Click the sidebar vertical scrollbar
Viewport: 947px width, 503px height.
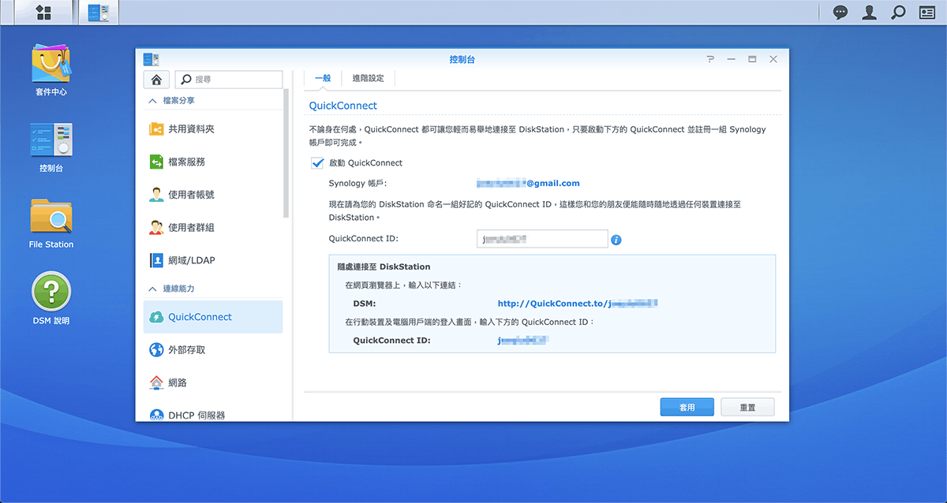pyautogui.click(x=286, y=153)
